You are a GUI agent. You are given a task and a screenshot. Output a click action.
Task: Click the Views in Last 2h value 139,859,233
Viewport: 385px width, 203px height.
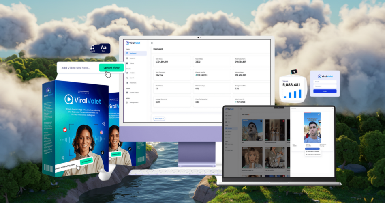(x=201, y=75)
